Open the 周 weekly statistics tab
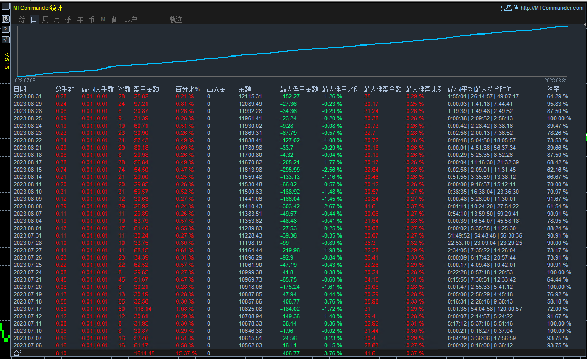This screenshot has height=359, width=587. coord(46,19)
